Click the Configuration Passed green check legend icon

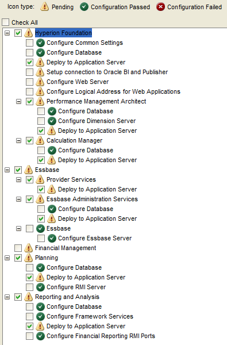pos(84,7)
